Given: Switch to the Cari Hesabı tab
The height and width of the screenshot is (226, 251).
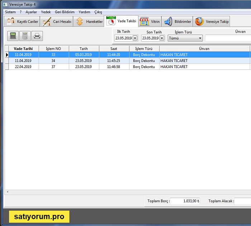Looking at the screenshot, I should 57,21.
